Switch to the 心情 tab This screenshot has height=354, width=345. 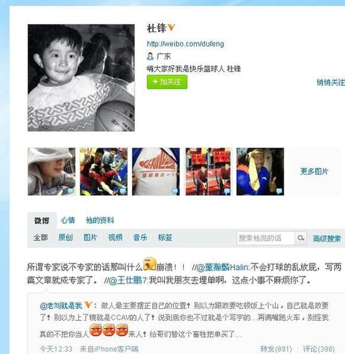click(68, 220)
